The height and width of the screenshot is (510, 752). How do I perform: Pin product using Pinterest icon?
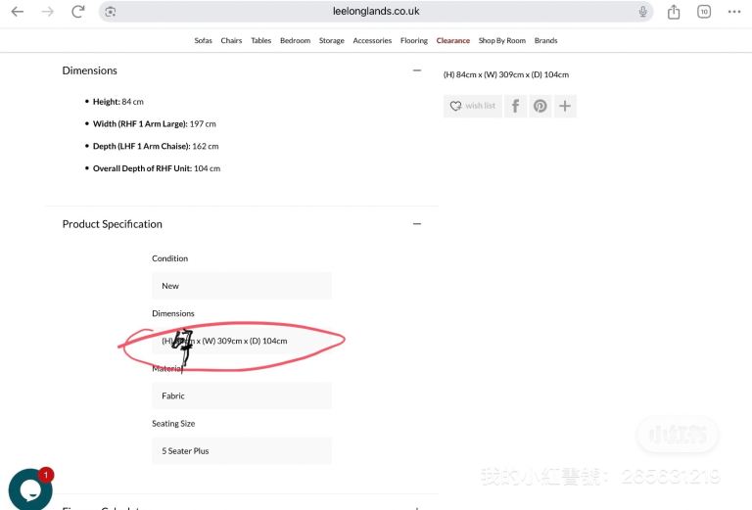(540, 106)
